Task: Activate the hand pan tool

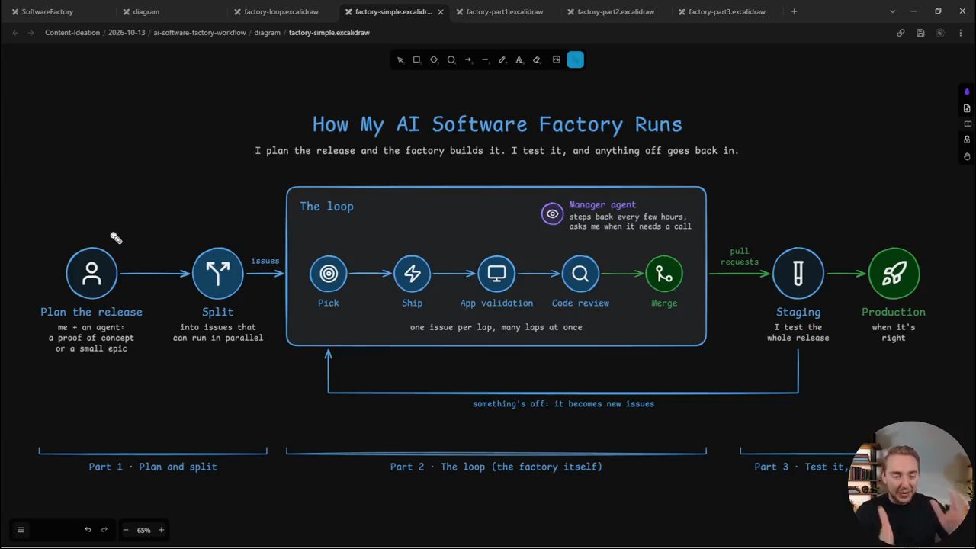Action: [967, 156]
